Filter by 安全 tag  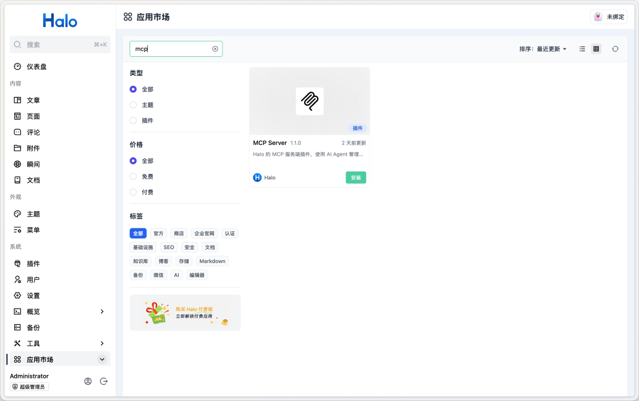point(189,247)
